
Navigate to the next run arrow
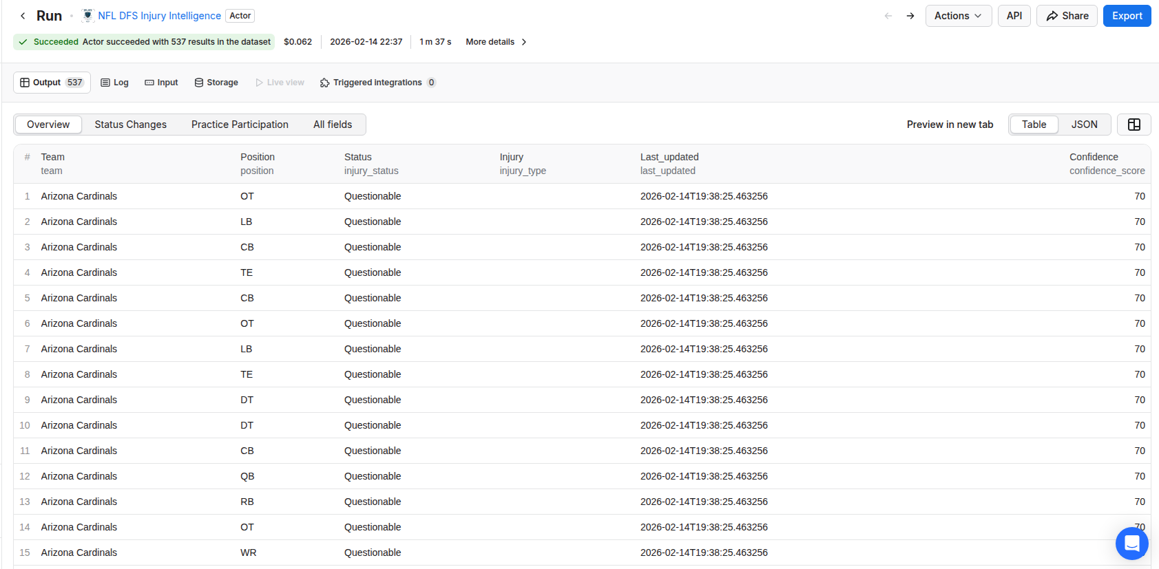pyautogui.click(x=910, y=16)
